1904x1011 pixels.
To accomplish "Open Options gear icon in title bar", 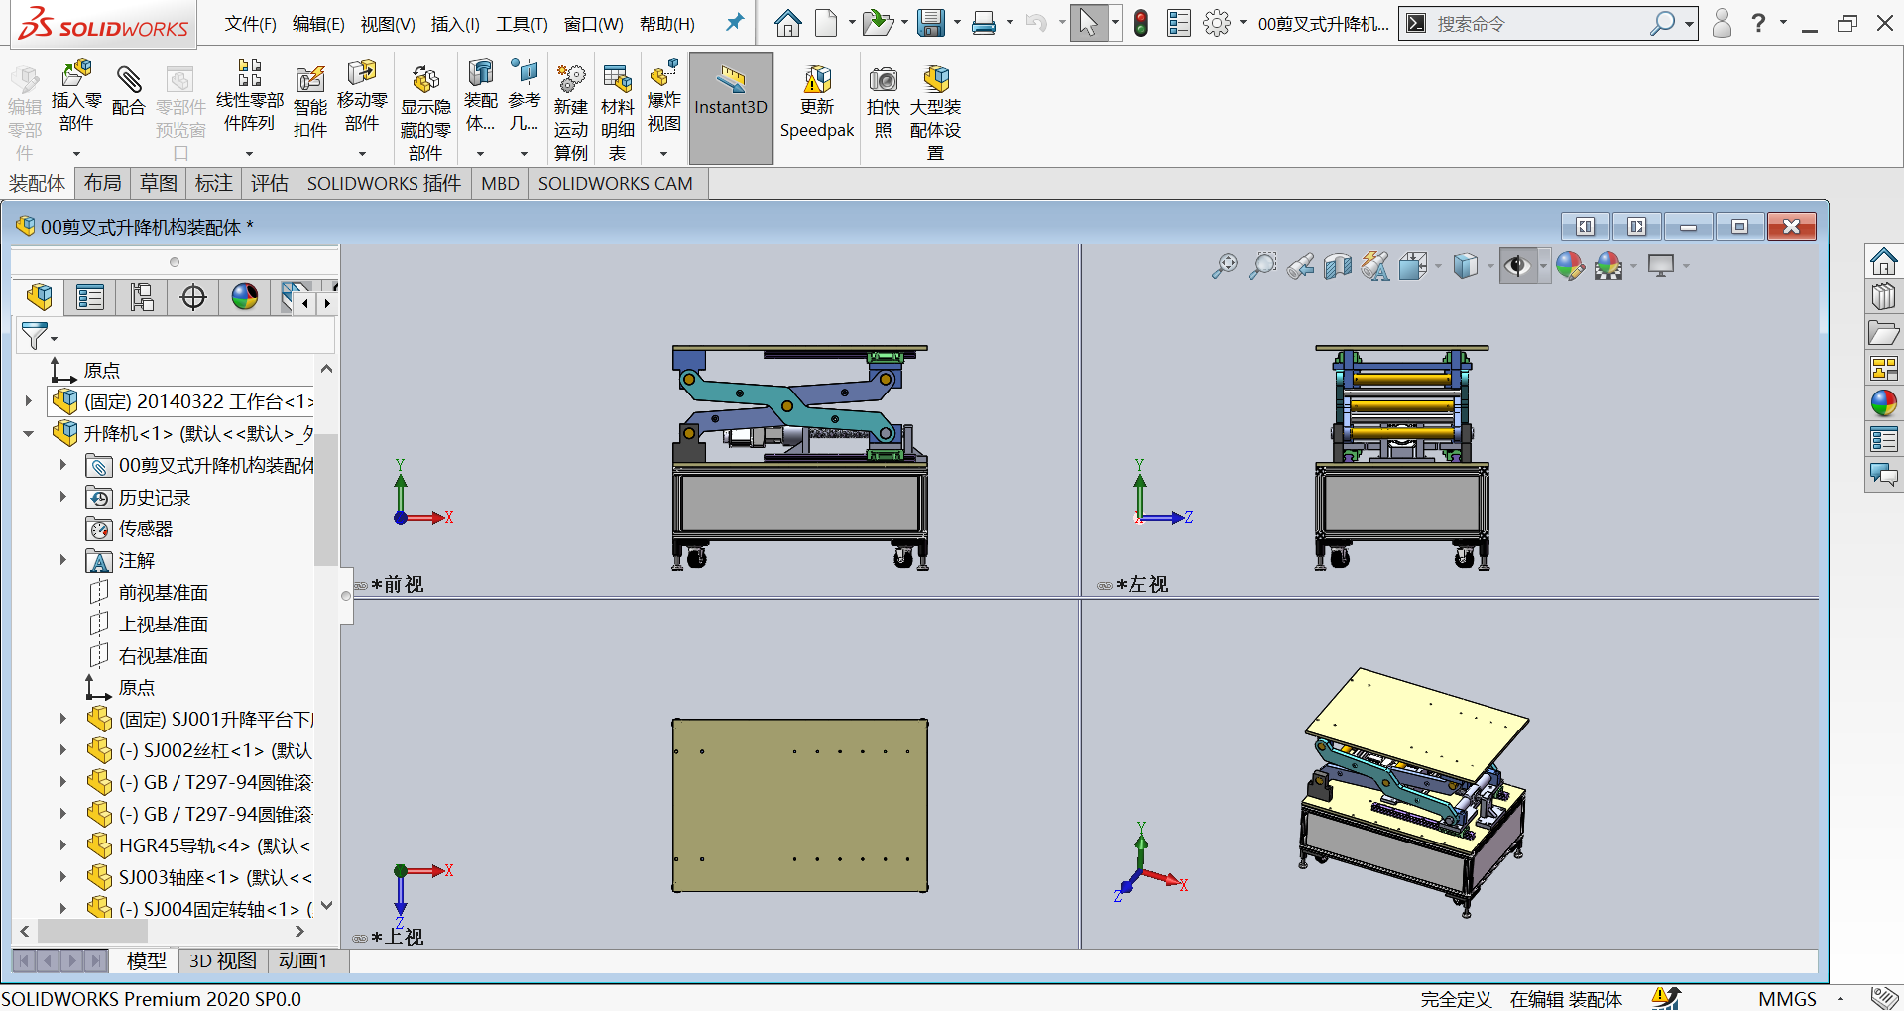I will click(1217, 23).
